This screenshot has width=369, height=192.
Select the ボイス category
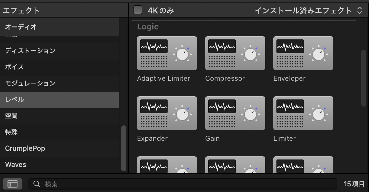pos(14,67)
